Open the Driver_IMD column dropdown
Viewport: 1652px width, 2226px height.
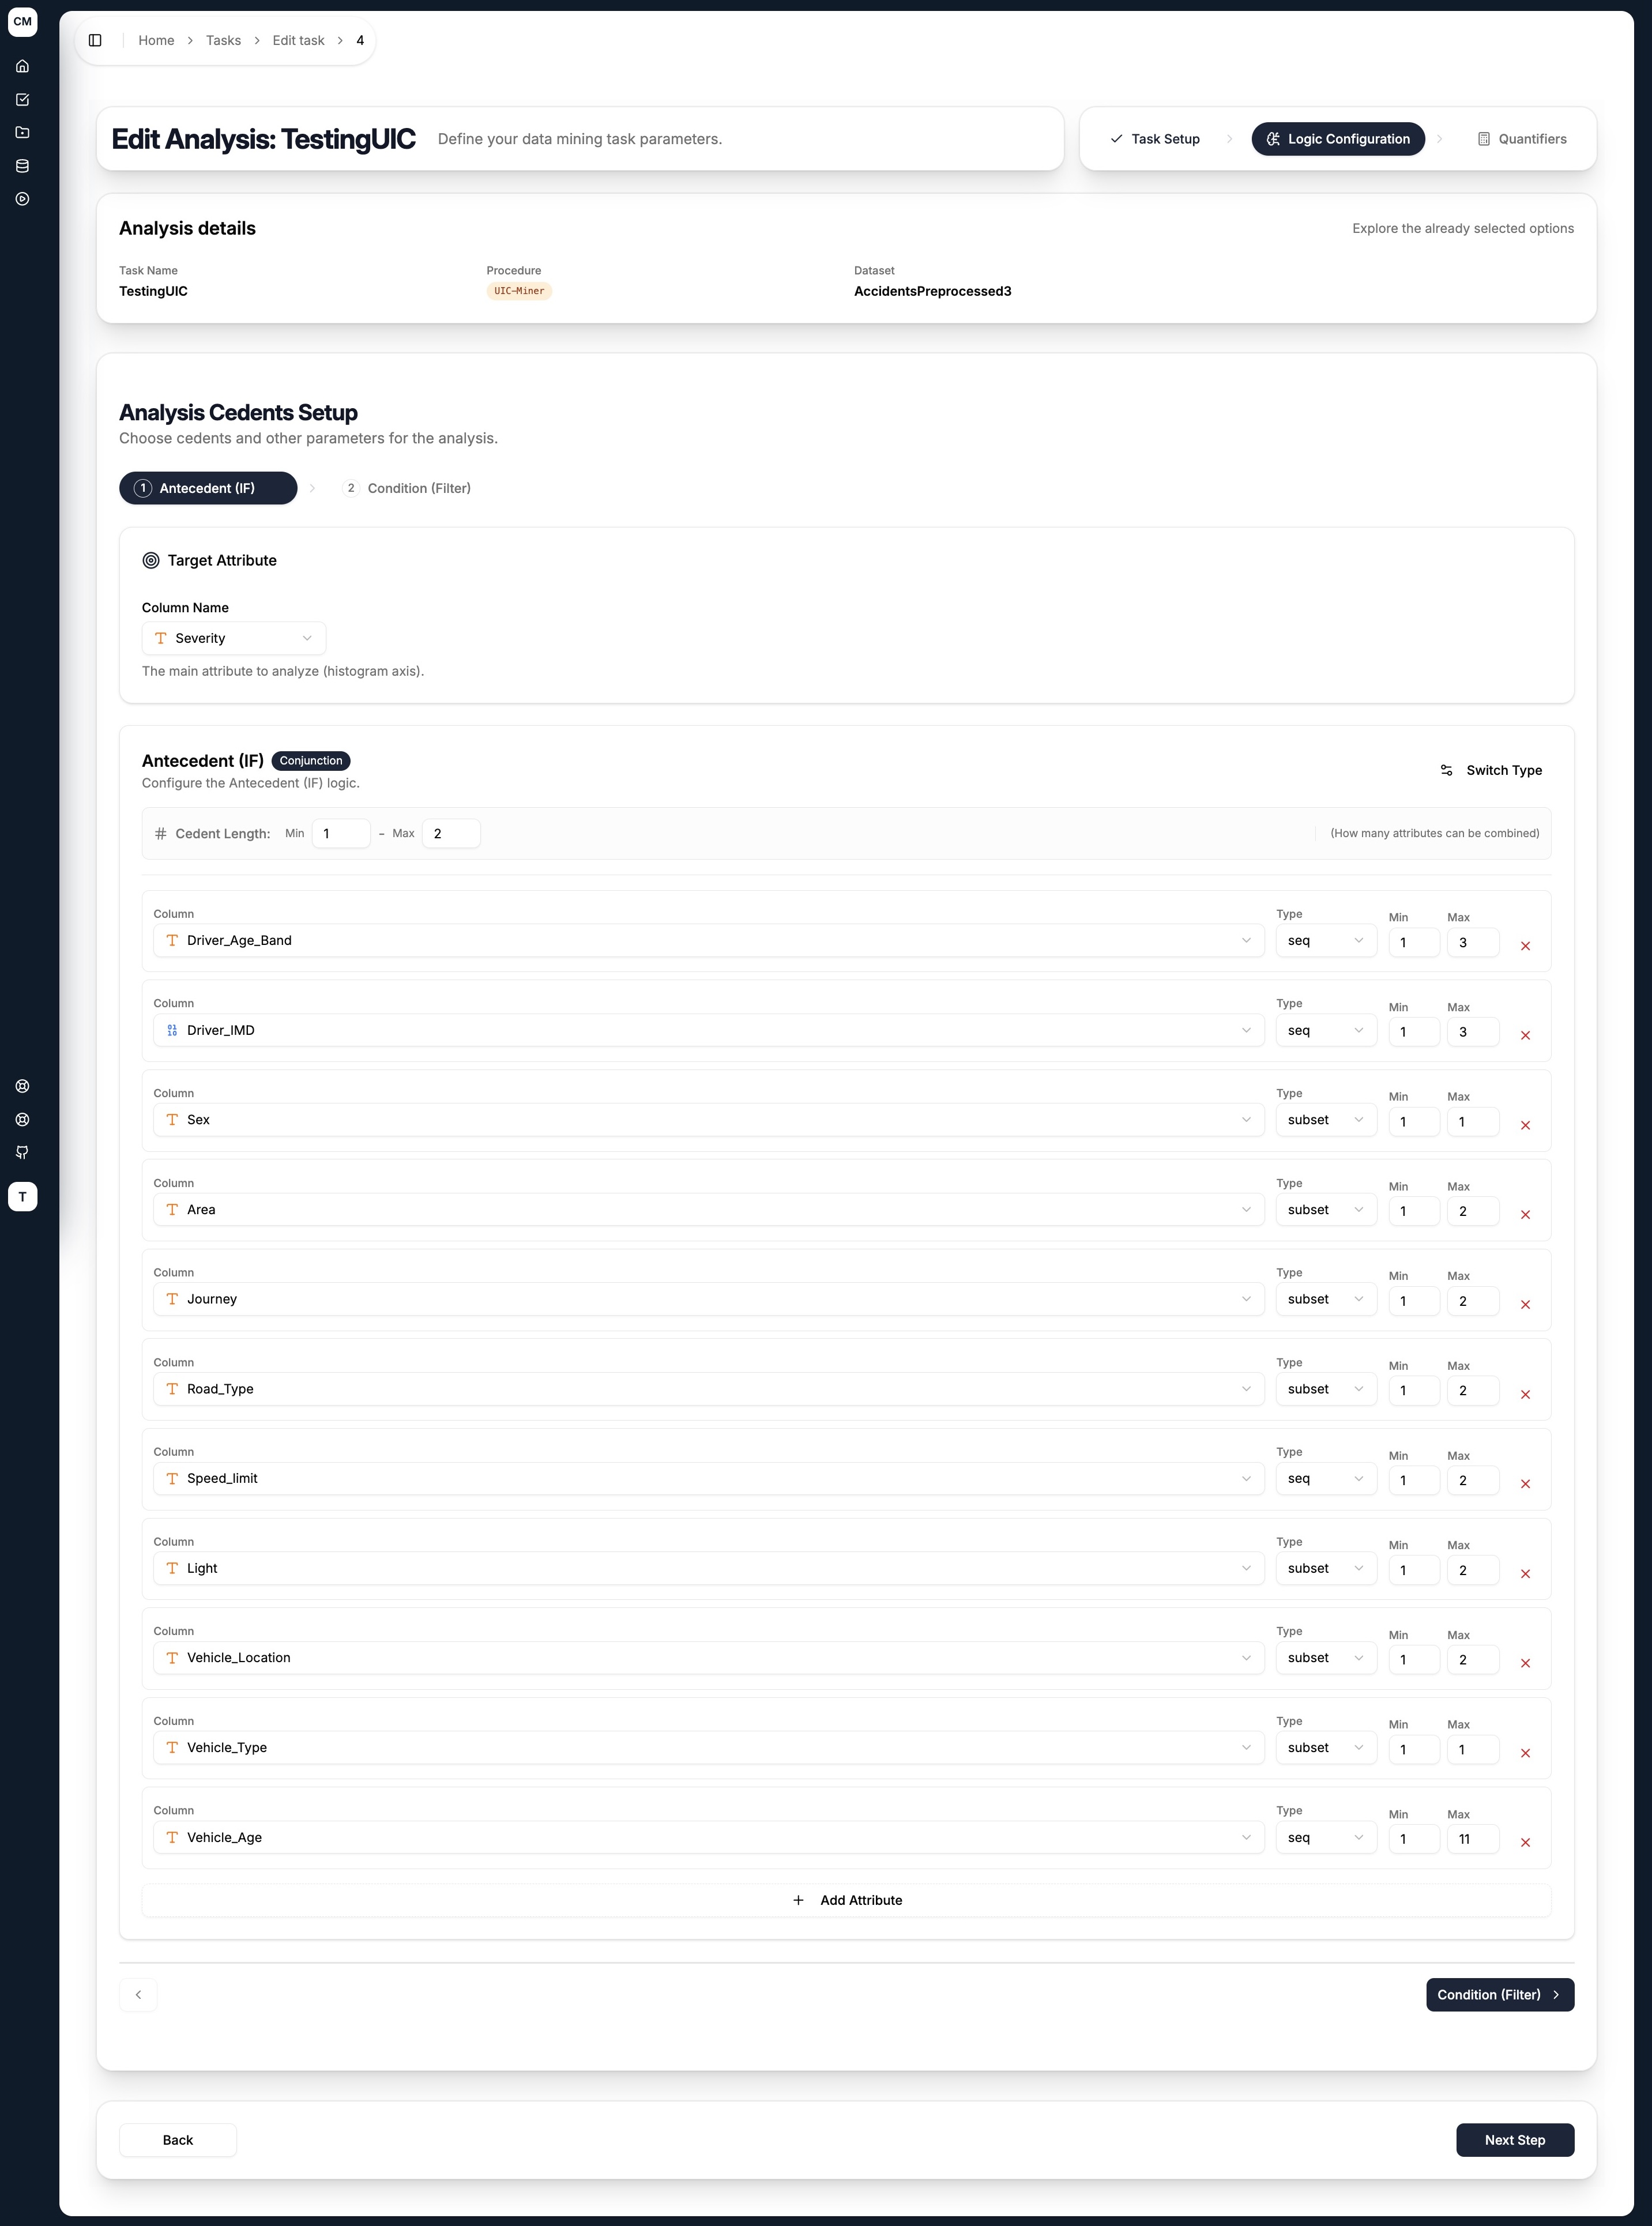[x=708, y=1030]
